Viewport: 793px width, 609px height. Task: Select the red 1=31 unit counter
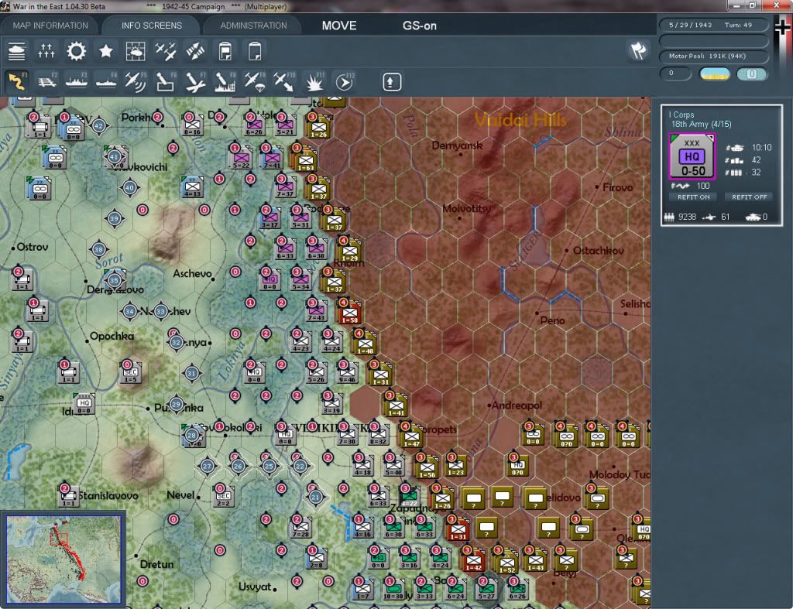[458, 529]
